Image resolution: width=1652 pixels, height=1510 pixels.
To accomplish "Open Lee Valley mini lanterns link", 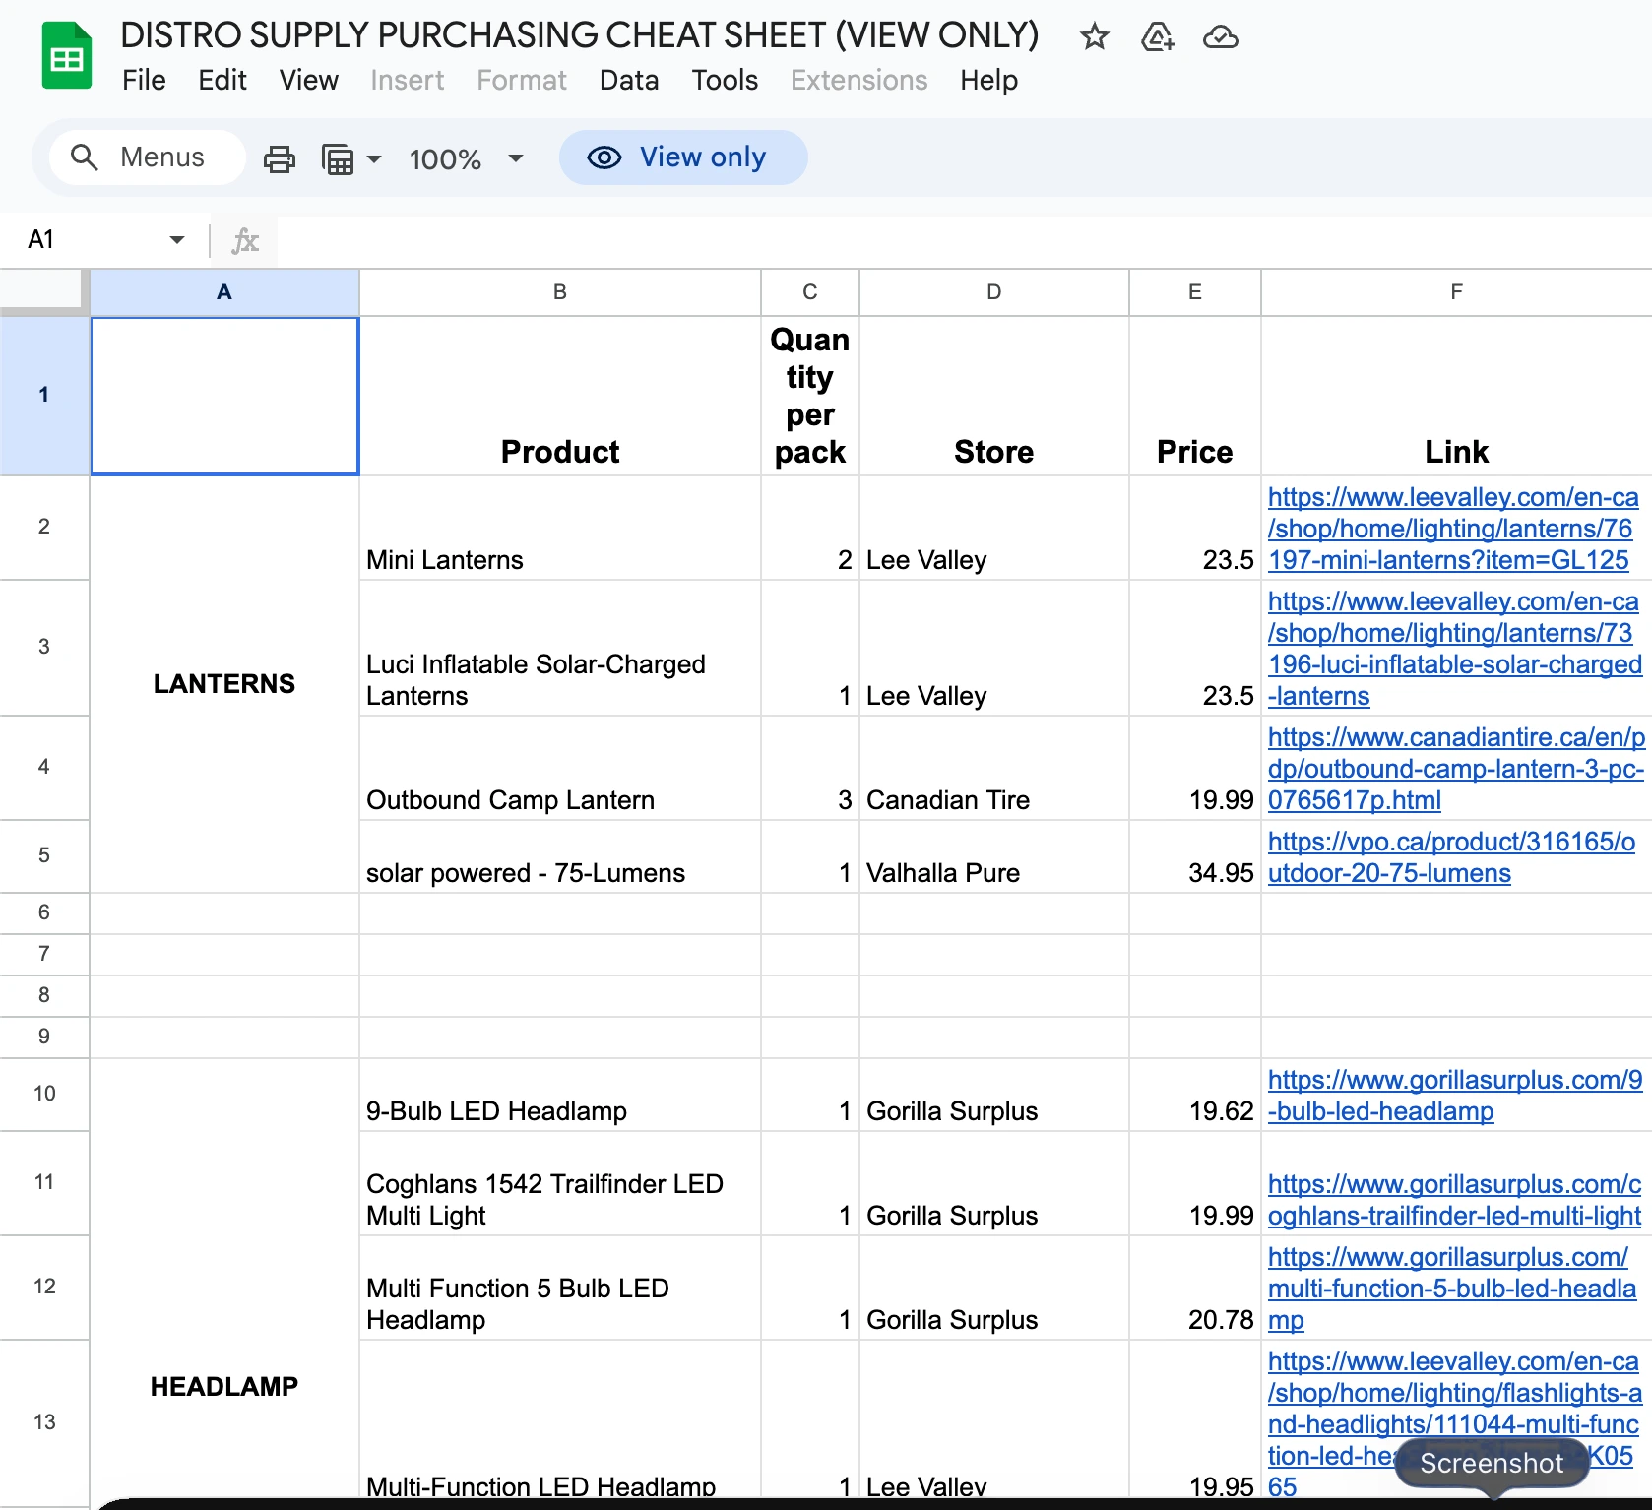I will pos(1453,529).
